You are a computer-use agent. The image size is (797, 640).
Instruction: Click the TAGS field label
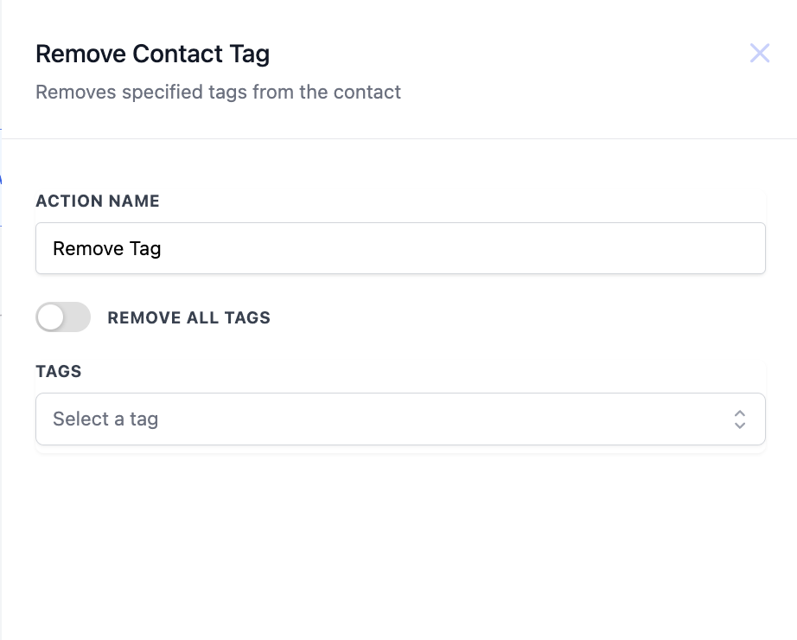coord(59,371)
